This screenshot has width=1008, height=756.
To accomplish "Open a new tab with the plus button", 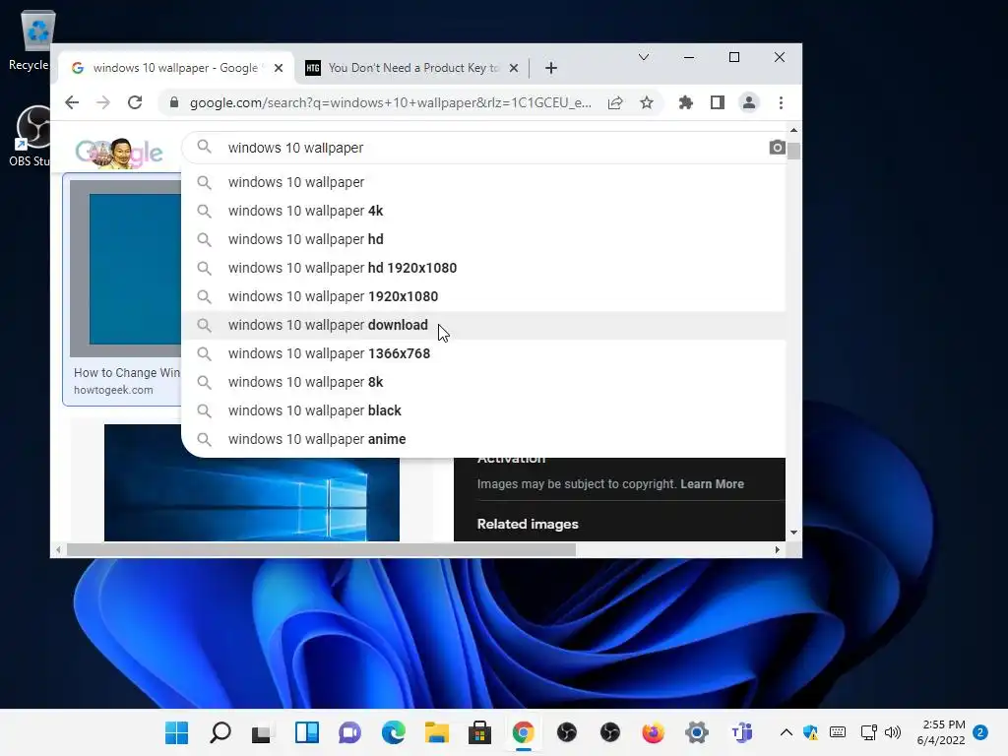I will 551,68.
